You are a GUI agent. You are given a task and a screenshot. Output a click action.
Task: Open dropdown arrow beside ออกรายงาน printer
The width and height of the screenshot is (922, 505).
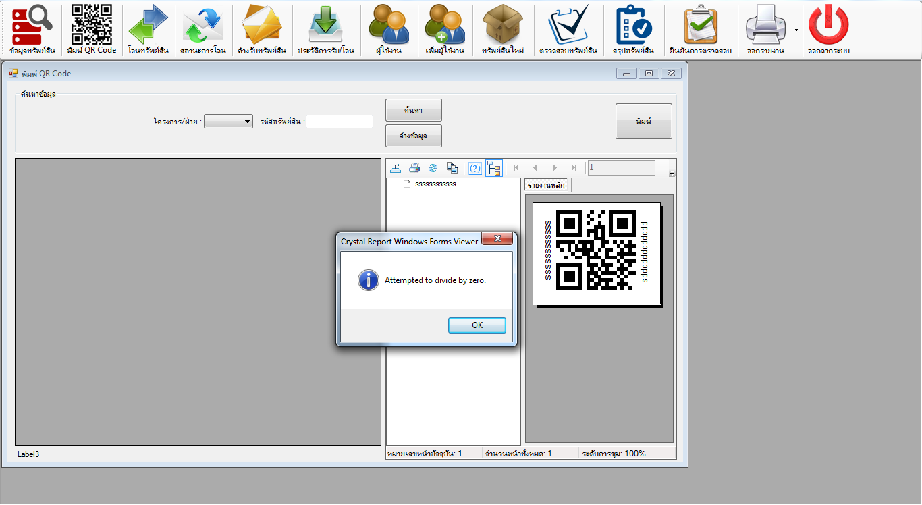coord(796,30)
